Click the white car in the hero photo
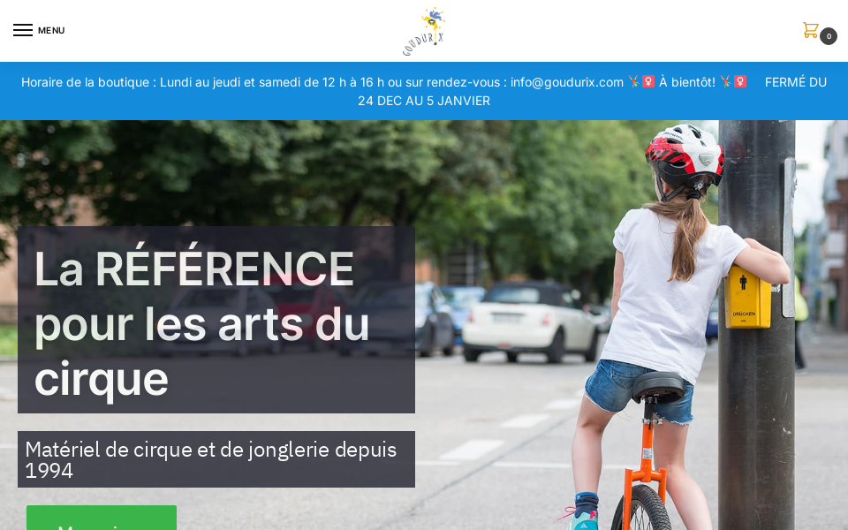848x530 pixels. click(531, 322)
